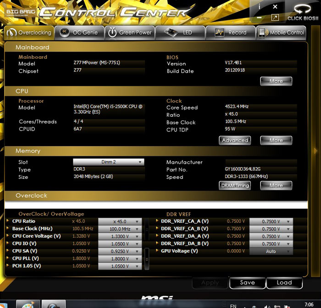Launch Click BIOS II with the arrow icon

tap(302, 9)
